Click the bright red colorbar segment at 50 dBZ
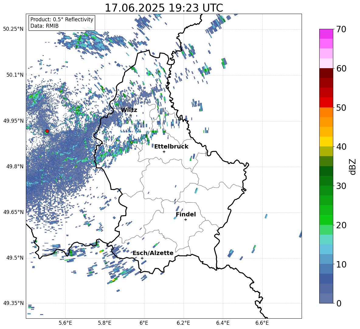 coord(326,103)
